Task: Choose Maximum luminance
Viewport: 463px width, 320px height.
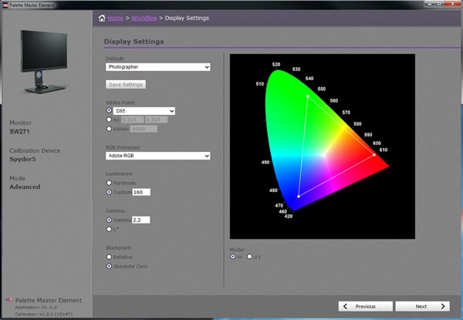Action: click(109, 184)
